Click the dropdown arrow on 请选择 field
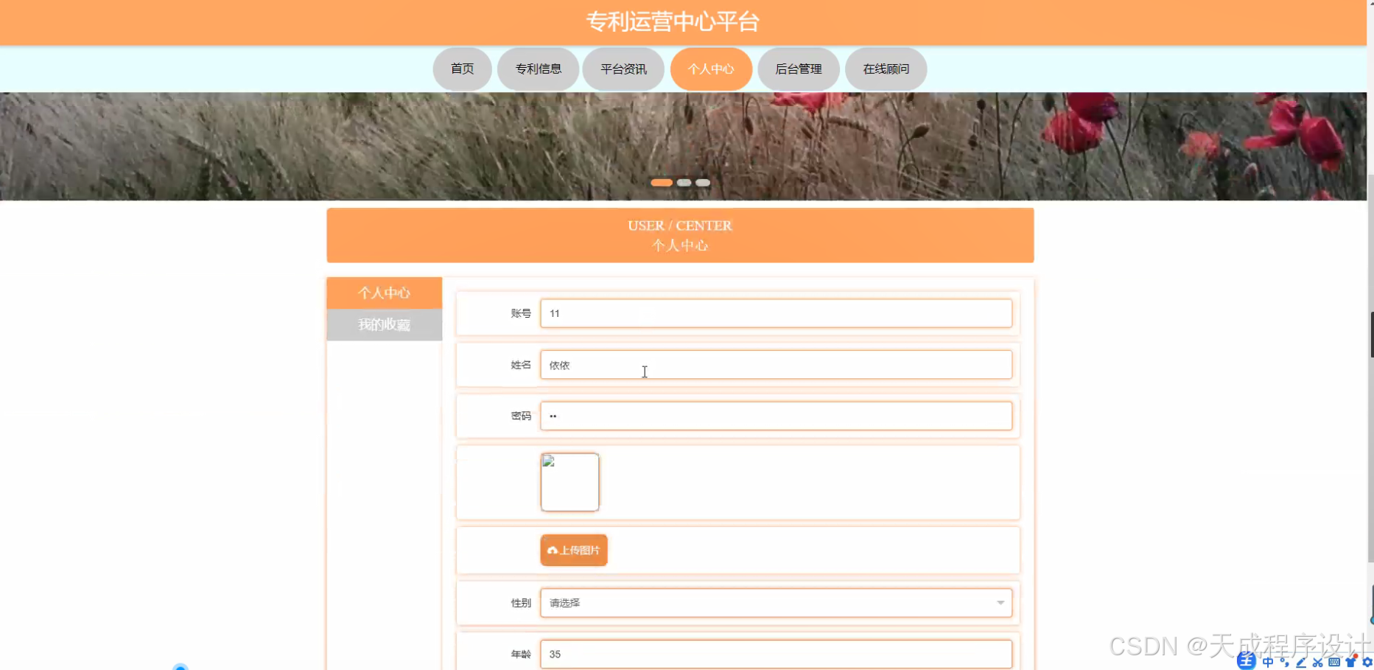The height and width of the screenshot is (670, 1374). point(1000,602)
